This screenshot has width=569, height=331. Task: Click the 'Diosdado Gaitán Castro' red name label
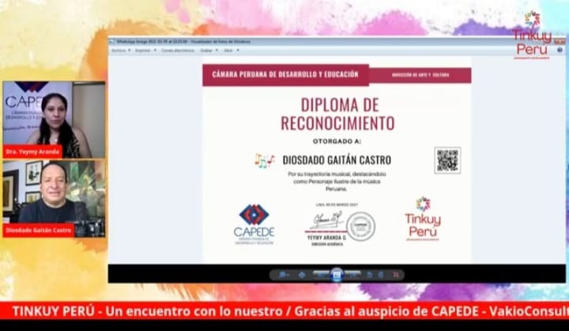(39, 230)
